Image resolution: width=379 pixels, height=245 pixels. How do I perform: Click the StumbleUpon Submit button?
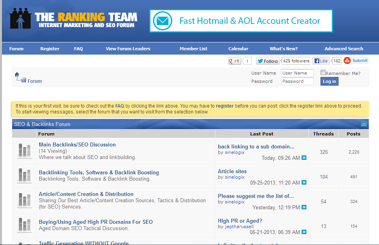[x=356, y=60]
